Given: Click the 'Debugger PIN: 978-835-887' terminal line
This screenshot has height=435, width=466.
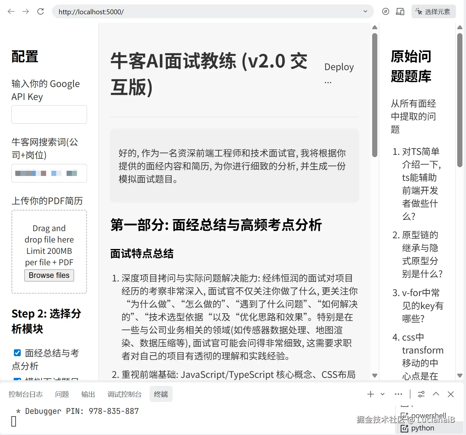Looking at the screenshot, I should (82, 411).
